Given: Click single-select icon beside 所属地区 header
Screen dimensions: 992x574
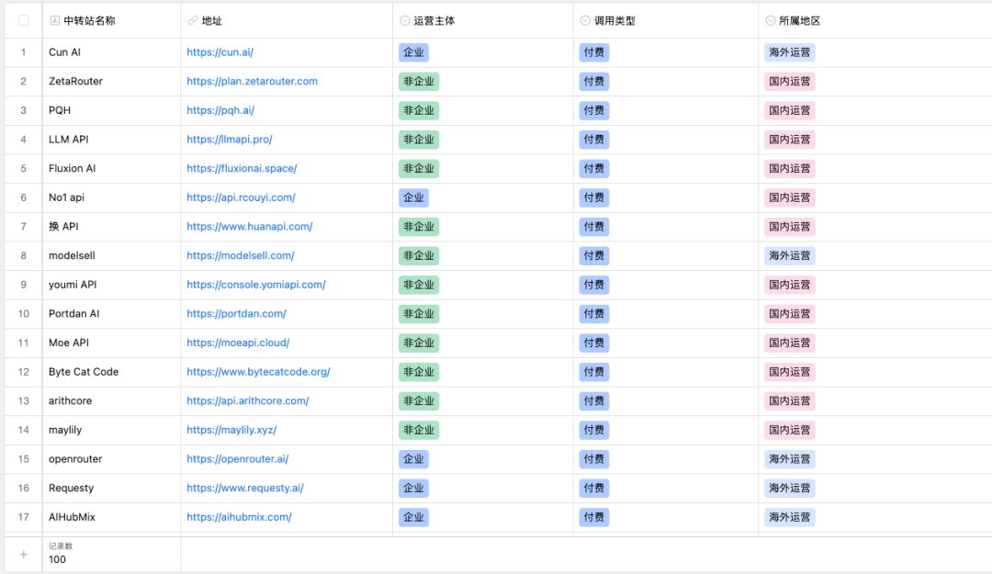Looking at the screenshot, I should [x=770, y=20].
